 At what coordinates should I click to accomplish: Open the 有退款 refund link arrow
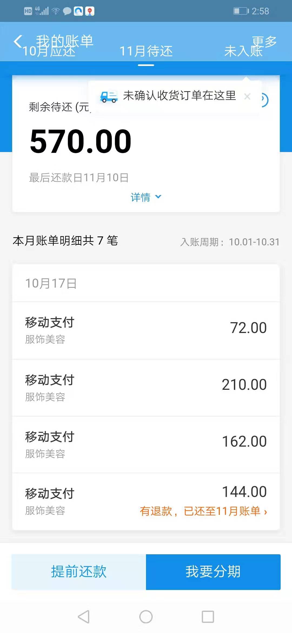pyautogui.click(x=266, y=512)
